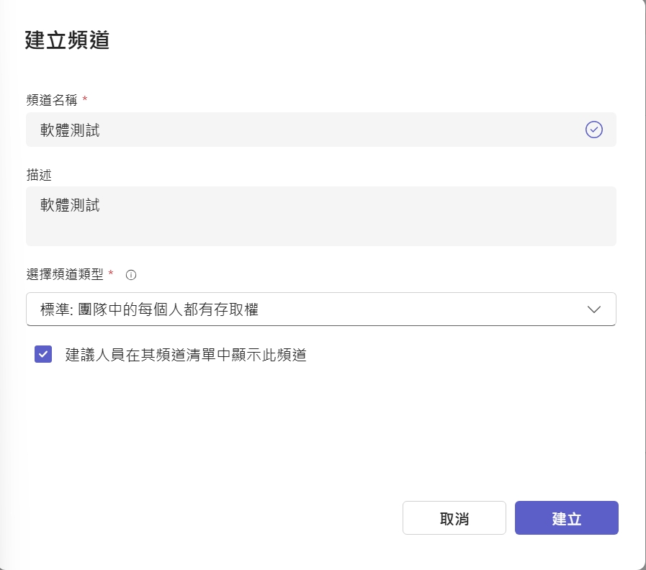Click the 軟體測試 text inside the description box
646x570 pixels.
click(x=70, y=205)
